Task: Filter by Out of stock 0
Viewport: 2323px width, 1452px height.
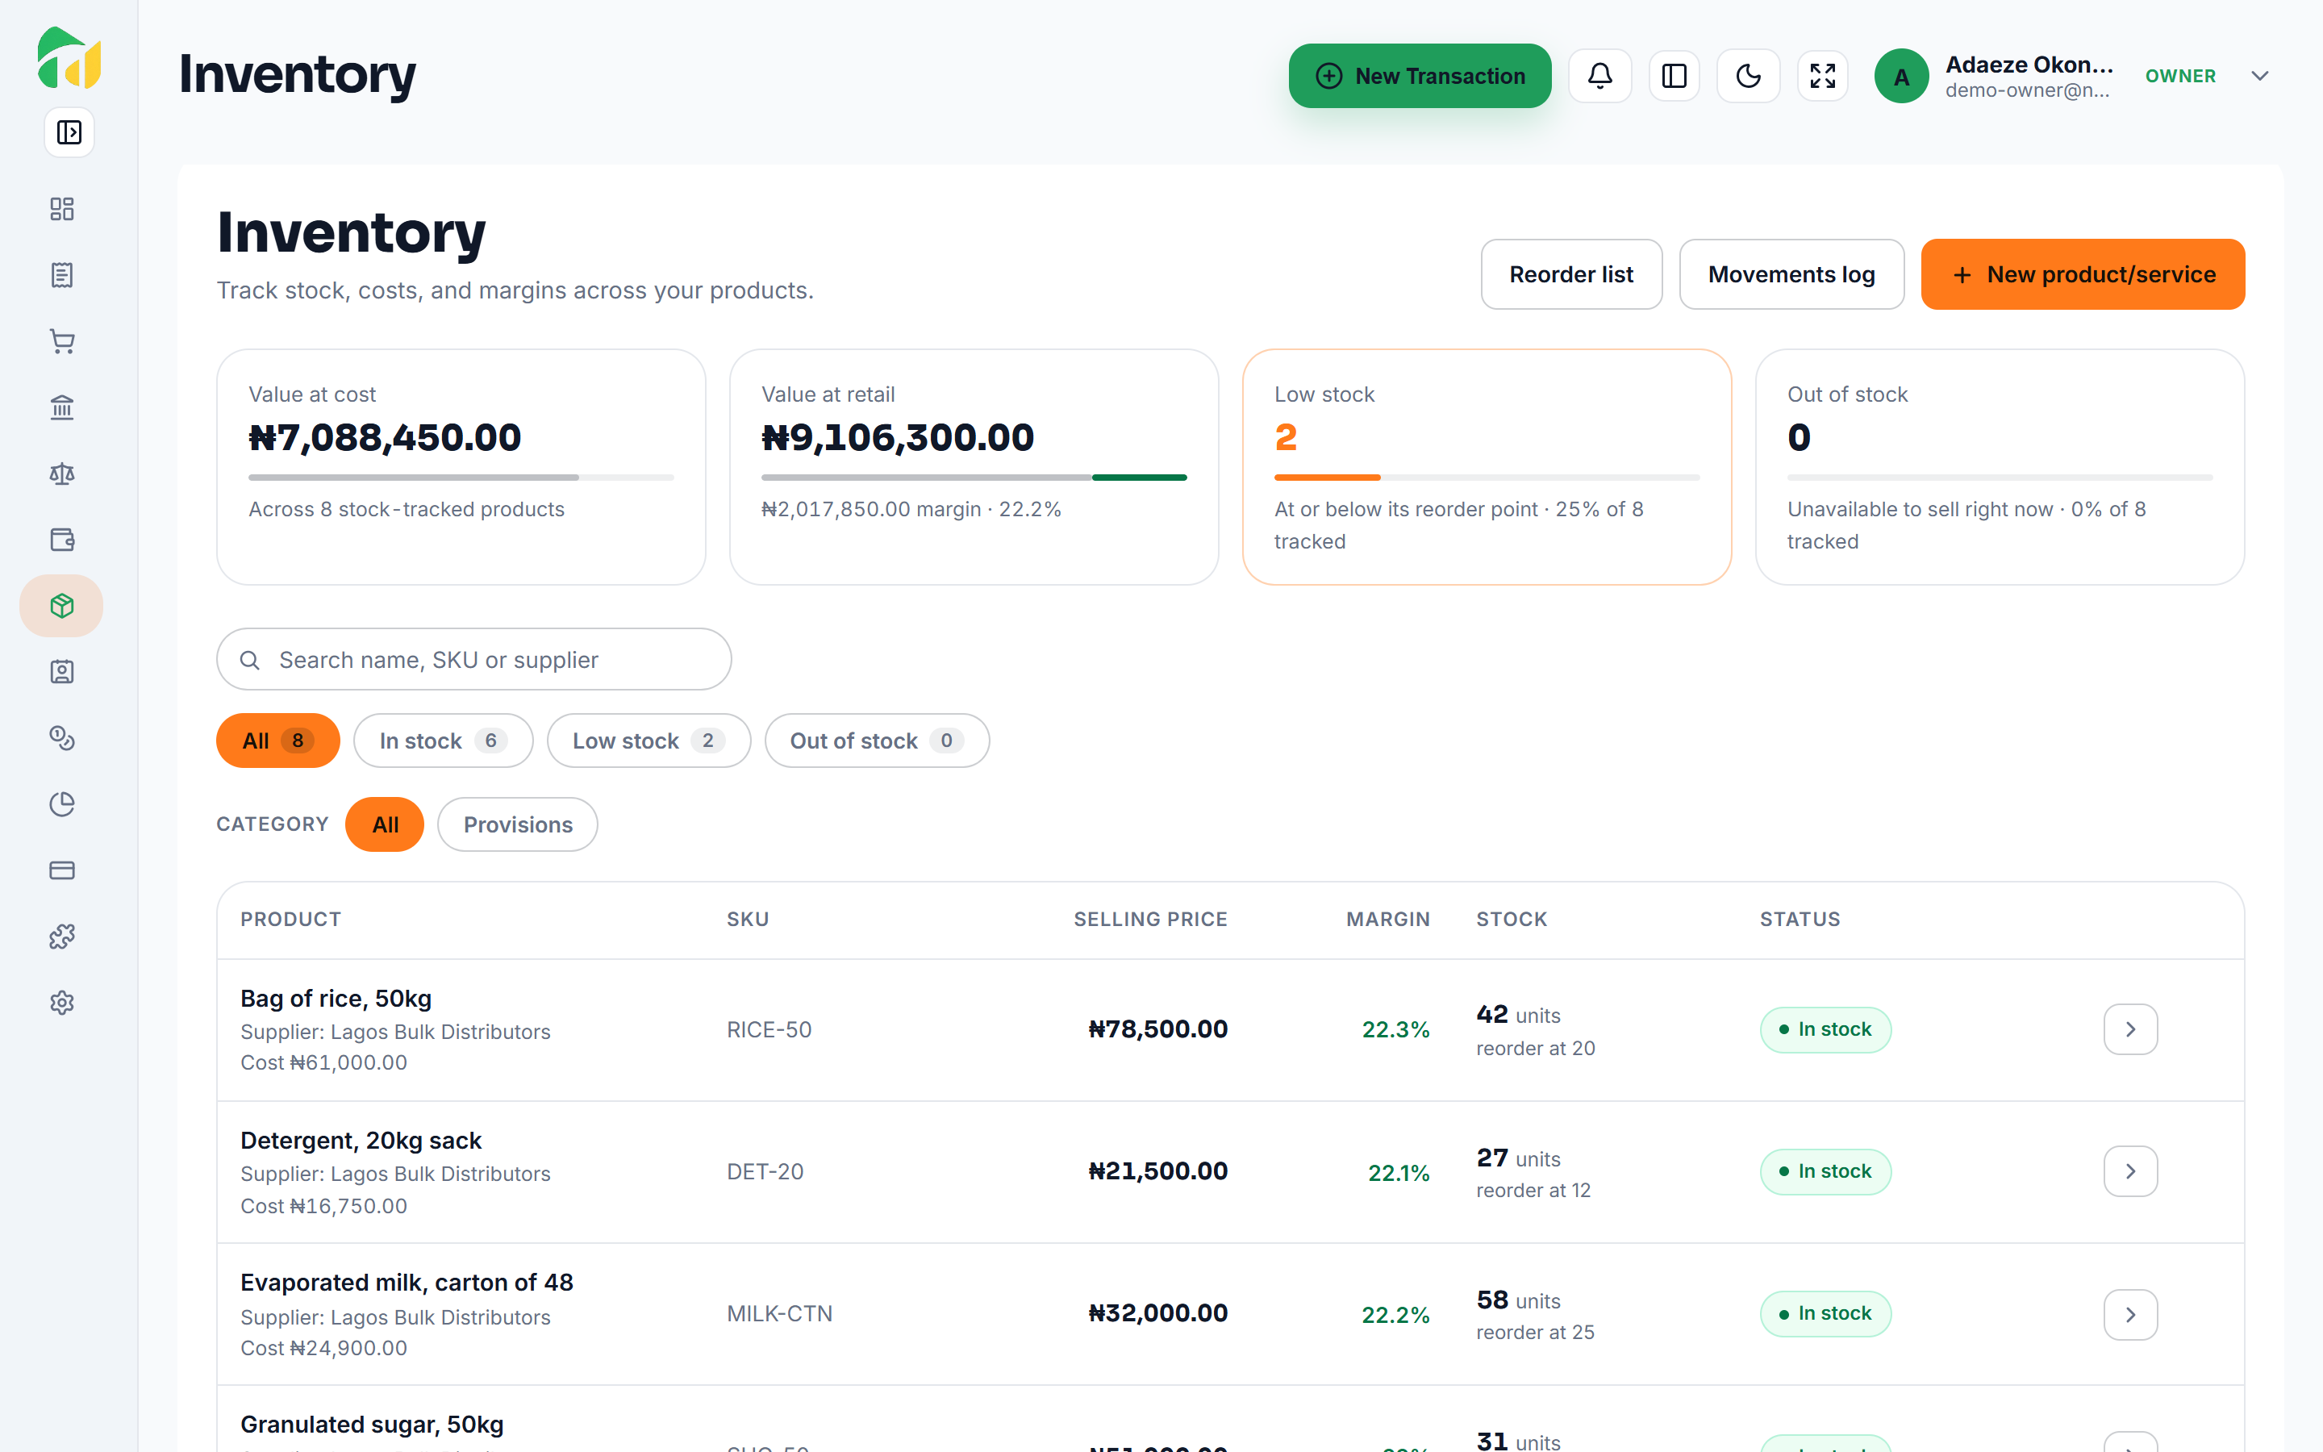Action: 877,741
